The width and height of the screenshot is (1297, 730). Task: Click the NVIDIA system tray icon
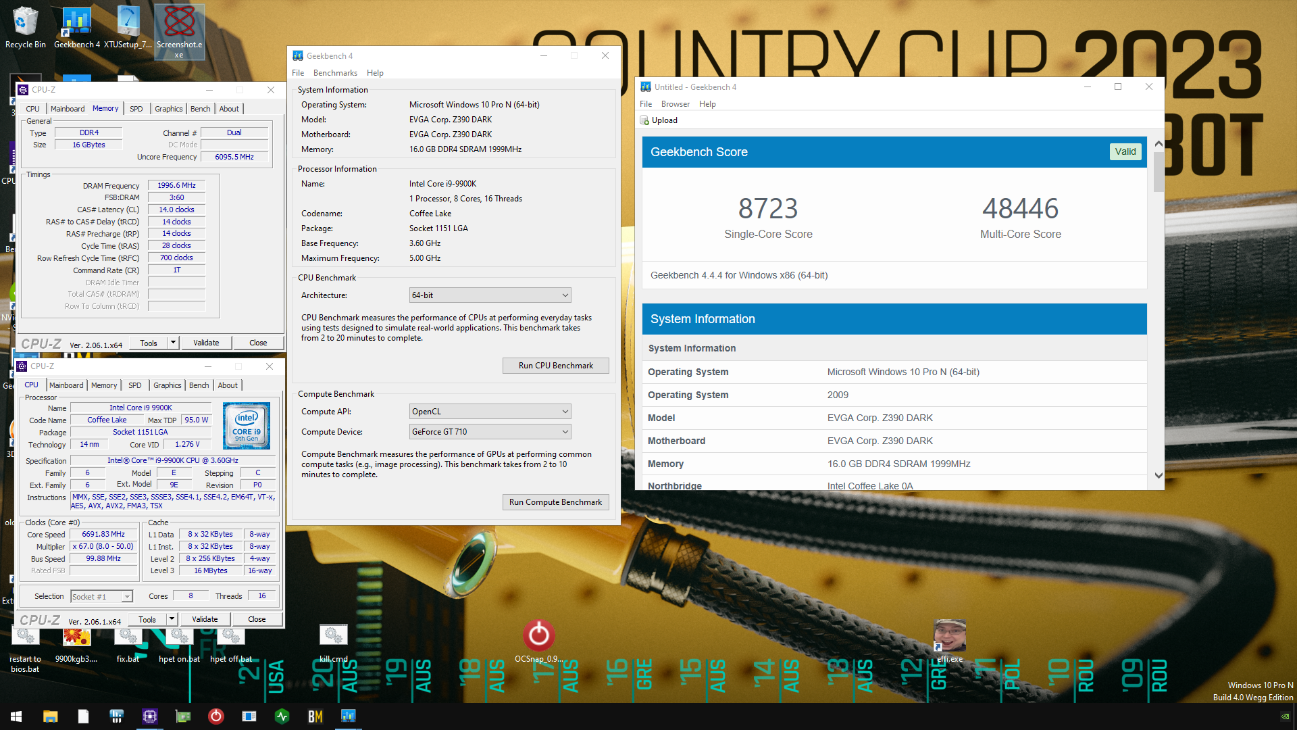1285,716
